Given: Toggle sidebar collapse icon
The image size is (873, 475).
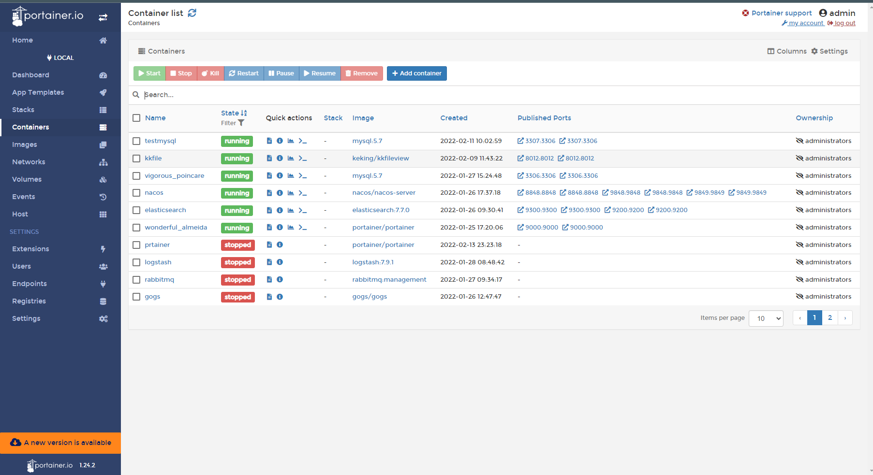Looking at the screenshot, I should [103, 17].
